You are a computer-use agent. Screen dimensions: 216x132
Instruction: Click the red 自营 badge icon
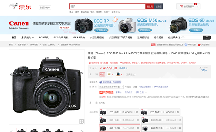153,45
